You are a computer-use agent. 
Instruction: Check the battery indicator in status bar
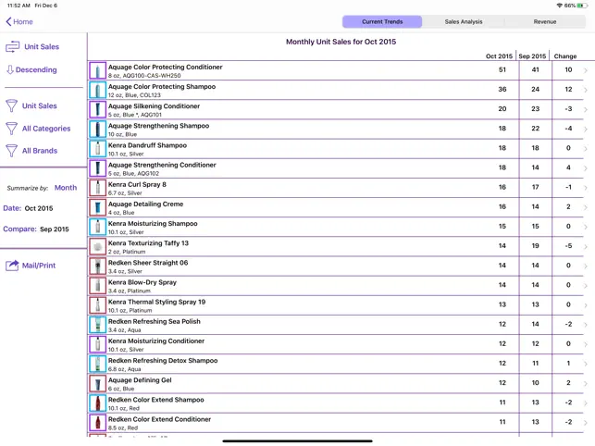[582, 6]
